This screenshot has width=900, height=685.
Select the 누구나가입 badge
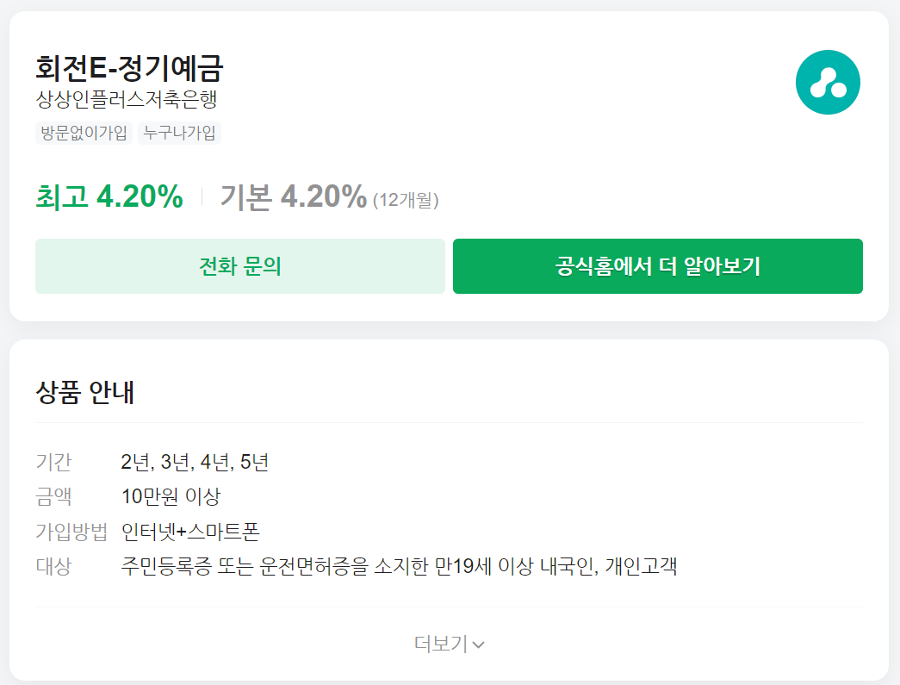[178, 133]
